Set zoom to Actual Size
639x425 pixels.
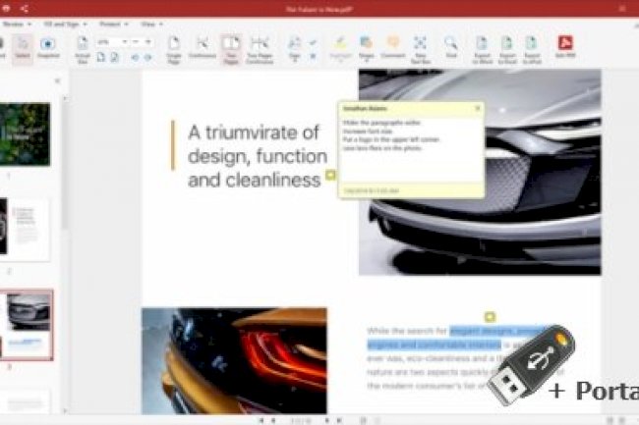(x=83, y=50)
